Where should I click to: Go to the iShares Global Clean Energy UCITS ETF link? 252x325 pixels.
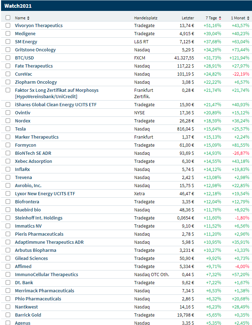point(55,105)
